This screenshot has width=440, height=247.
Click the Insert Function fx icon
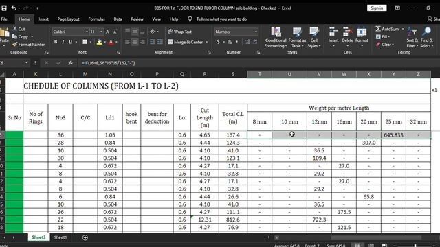point(70,63)
